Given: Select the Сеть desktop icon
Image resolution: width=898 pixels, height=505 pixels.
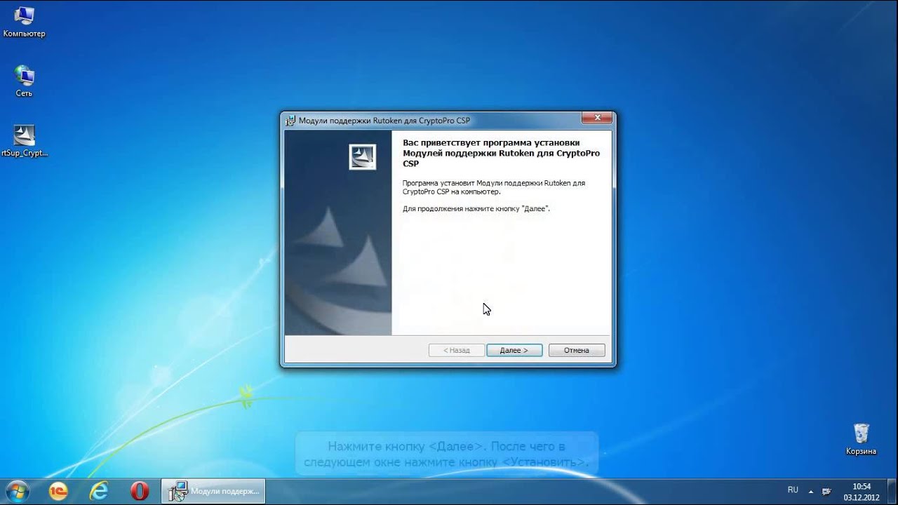Looking at the screenshot, I should pyautogui.click(x=24, y=81).
